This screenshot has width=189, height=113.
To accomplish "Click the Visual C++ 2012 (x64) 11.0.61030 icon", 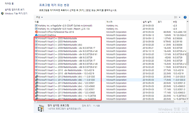I will pos(36,77).
